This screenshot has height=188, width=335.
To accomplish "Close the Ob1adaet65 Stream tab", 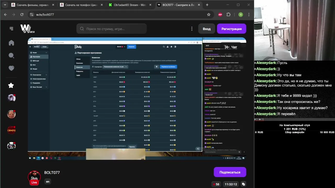I will pos(150,5).
